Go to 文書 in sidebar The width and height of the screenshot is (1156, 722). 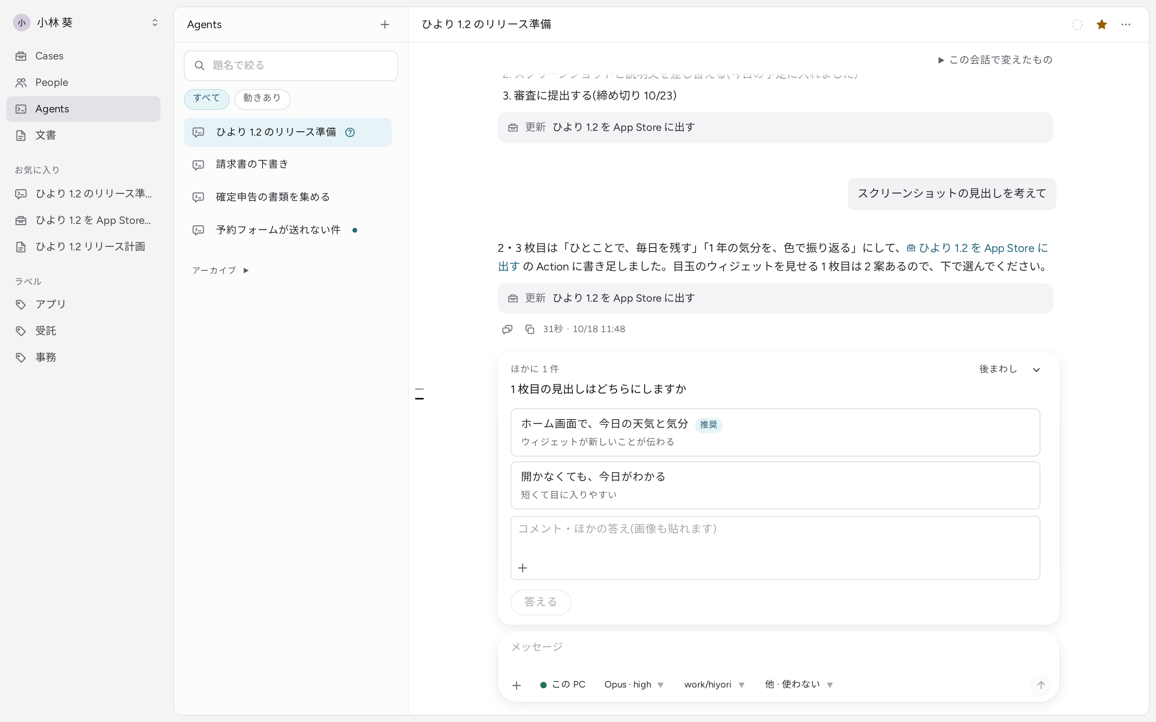point(83,136)
